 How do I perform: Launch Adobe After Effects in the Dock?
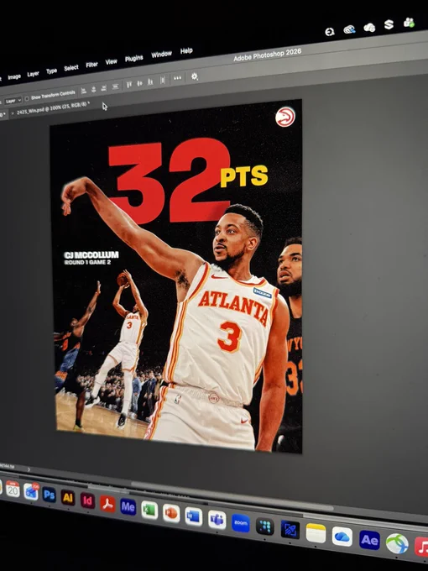pyautogui.click(x=369, y=541)
